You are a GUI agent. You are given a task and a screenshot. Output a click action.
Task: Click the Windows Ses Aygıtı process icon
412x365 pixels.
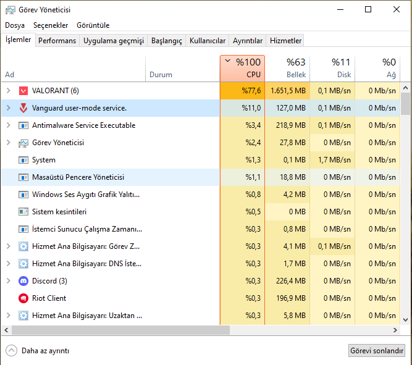(23, 195)
